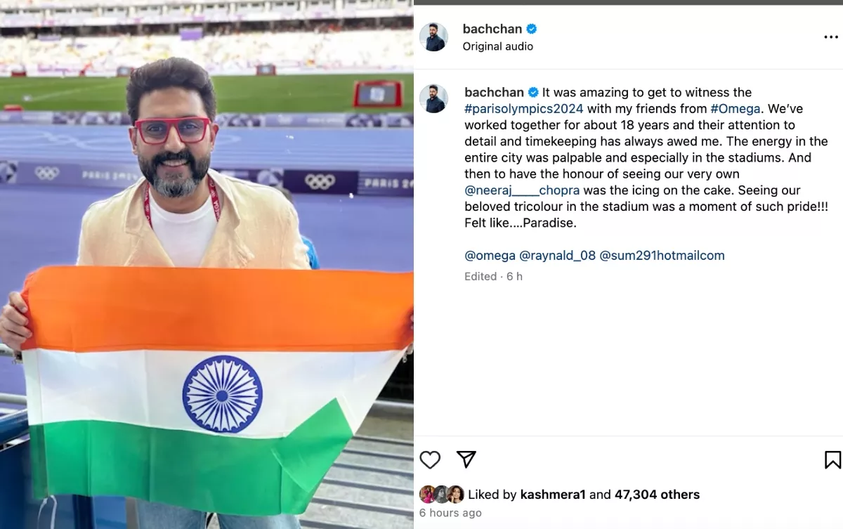
Task: Open the #parisolympics2024 hashtag
Action: (x=524, y=109)
